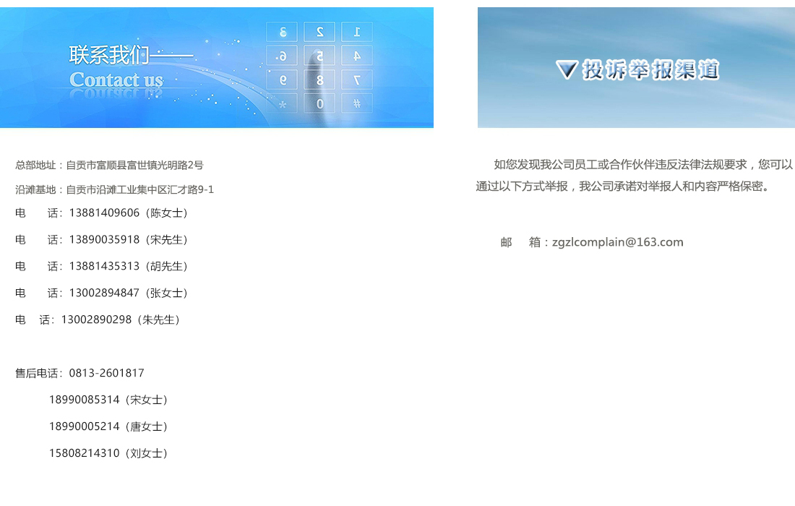Click the mirrored 9 key on the keypad graphic
The height and width of the screenshot is (506, 795).
(x=283, y=80)
